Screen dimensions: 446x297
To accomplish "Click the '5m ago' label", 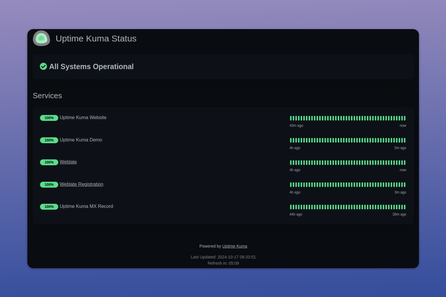I will click(400, 148).
